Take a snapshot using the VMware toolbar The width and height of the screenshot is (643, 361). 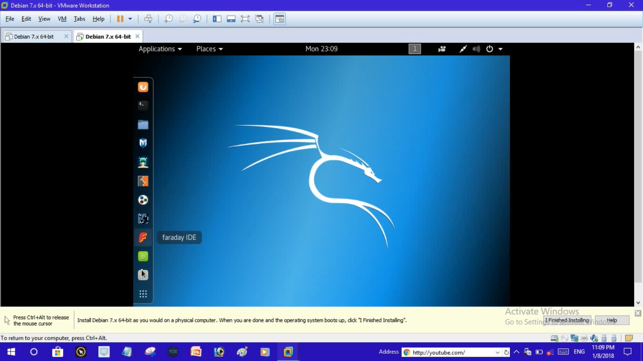pyautogui.click(x=168, y=19)
